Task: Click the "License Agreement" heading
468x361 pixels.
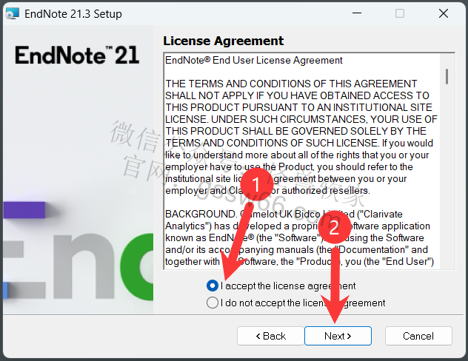Action: point(223,41)
